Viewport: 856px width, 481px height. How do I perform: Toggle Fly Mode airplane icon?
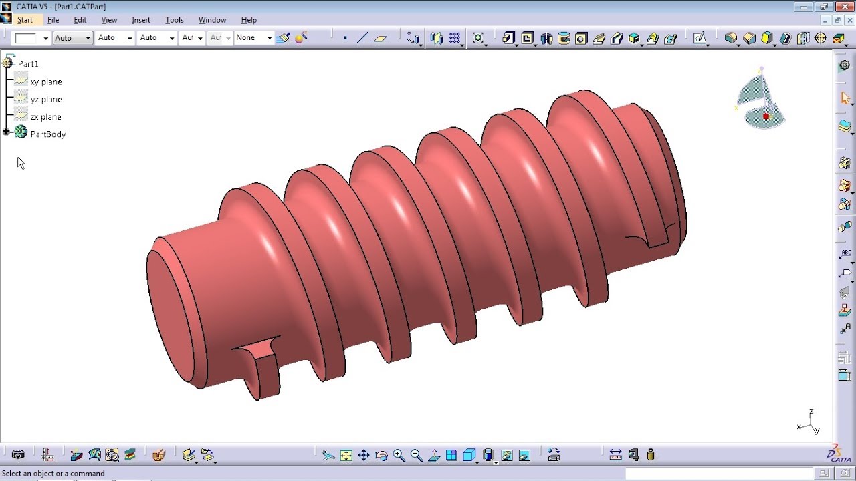(x=328, y=456)
